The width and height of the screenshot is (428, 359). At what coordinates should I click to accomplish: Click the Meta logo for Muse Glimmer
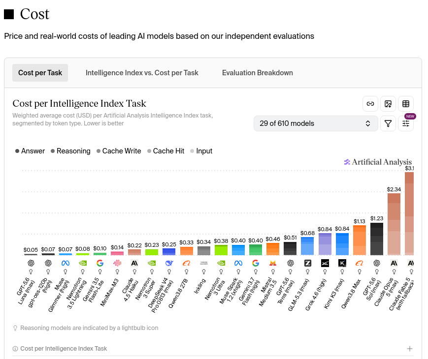tap(65, 263)
